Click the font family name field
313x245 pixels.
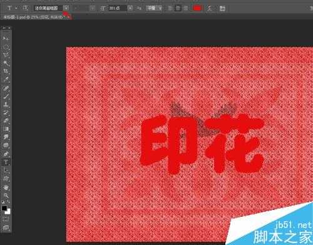click(48, 8)
